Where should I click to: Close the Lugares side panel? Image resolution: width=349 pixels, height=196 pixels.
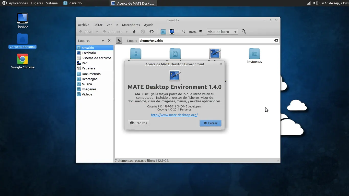(x=109, y=41)
